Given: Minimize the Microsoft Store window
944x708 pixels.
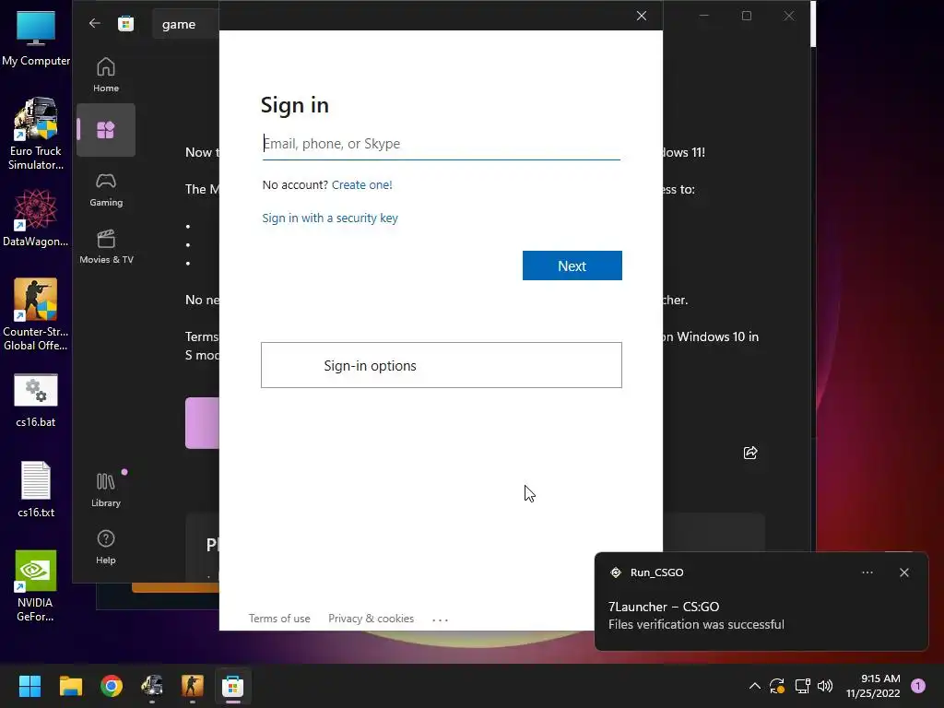Looking at the screenshot, I should coord(703,16).
